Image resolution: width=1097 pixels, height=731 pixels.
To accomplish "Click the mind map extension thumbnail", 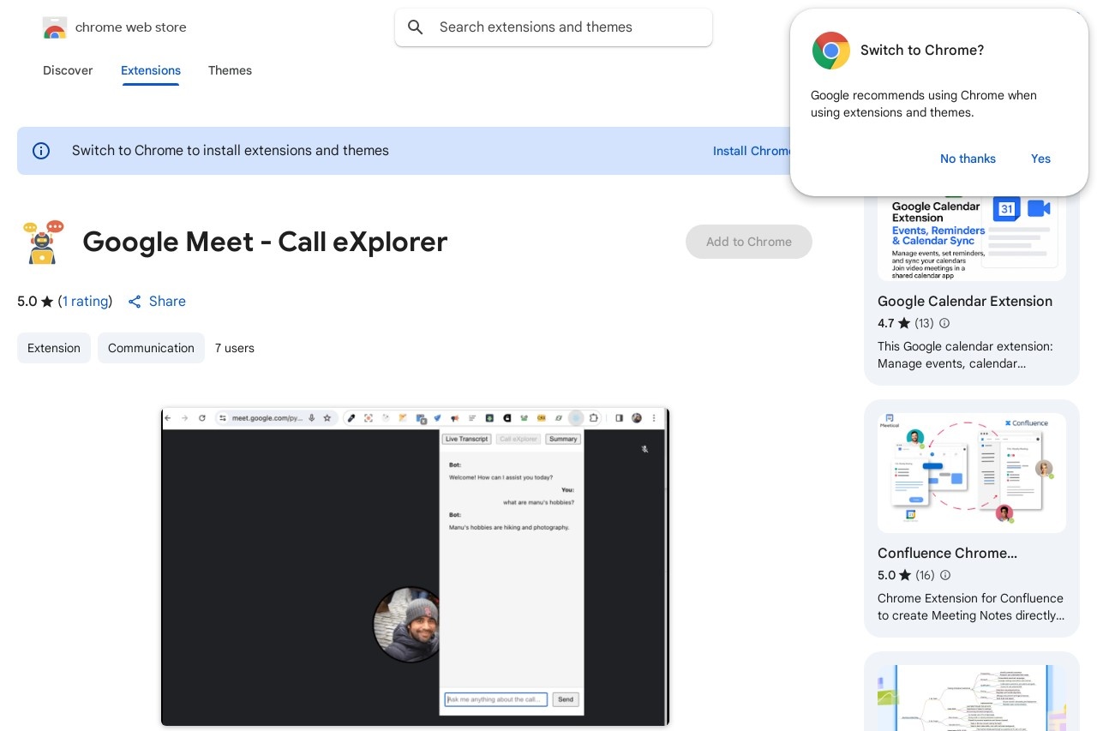I will [x=972, y=698].
